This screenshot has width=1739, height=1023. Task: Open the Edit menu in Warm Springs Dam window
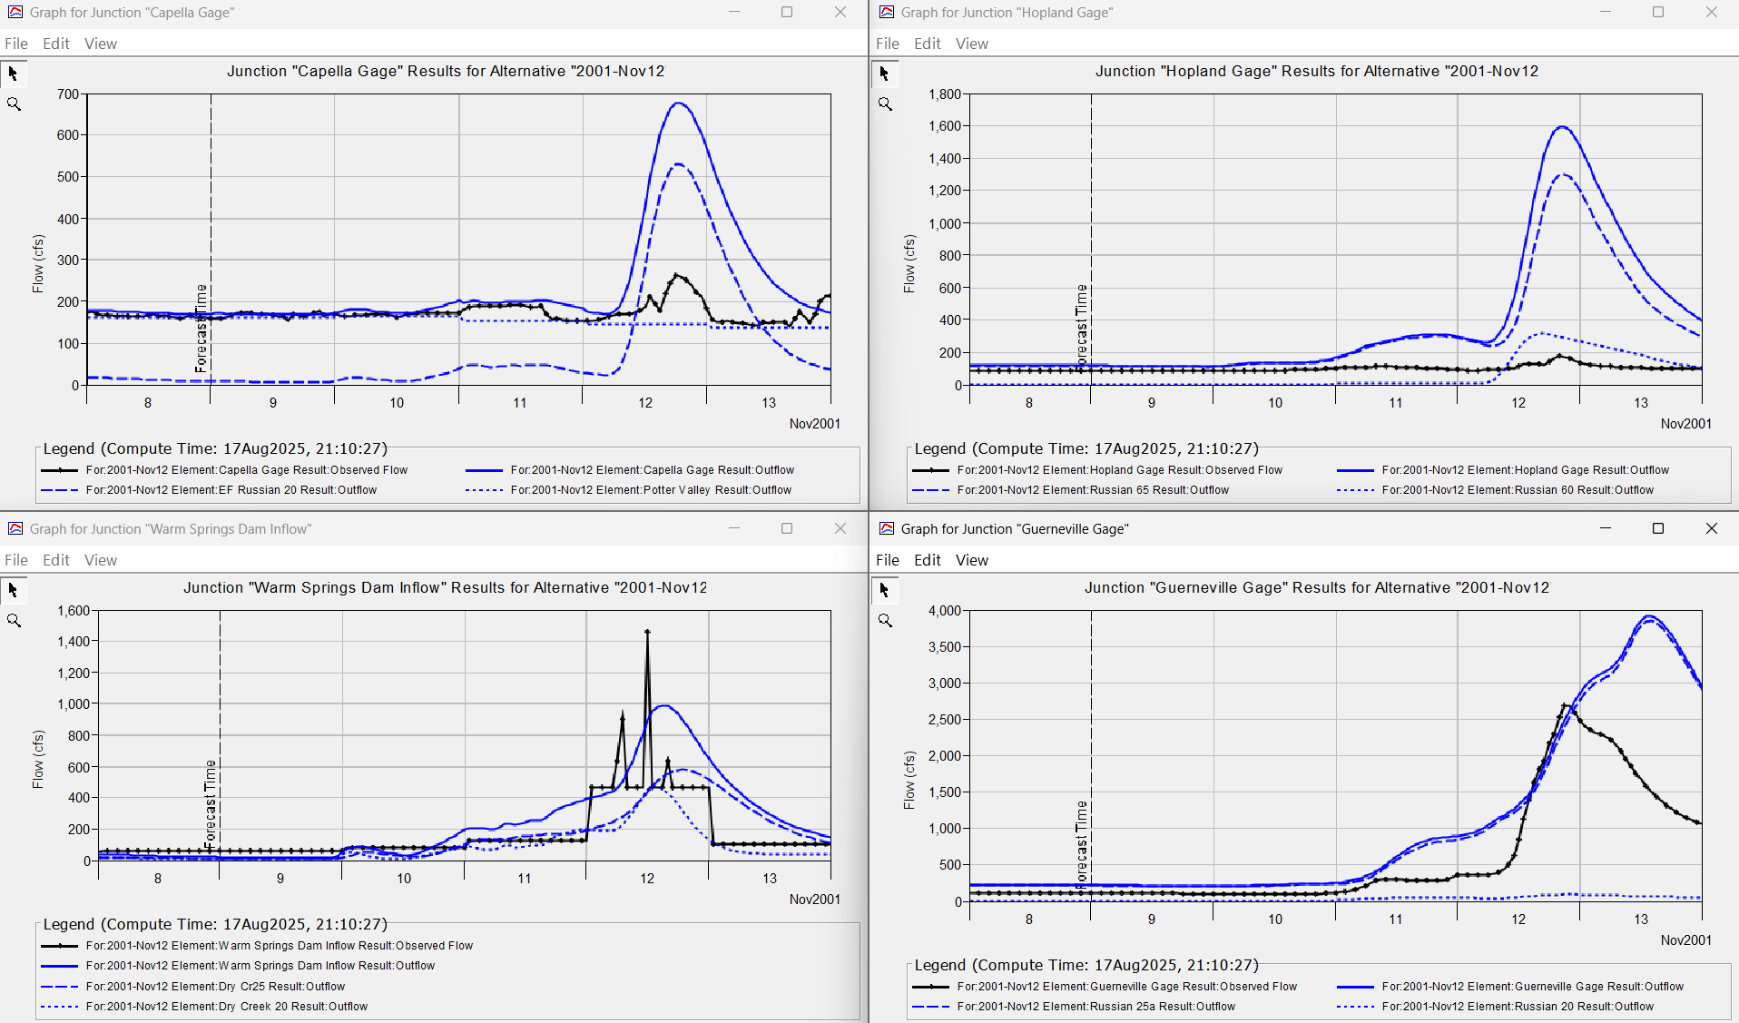[55, 559]
